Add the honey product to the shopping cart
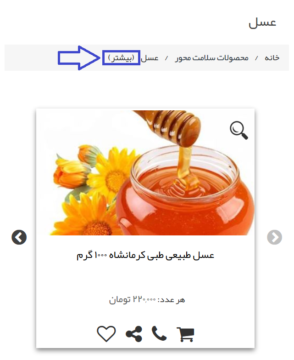This screenshot has width=294, height=360. click(185, 335)
